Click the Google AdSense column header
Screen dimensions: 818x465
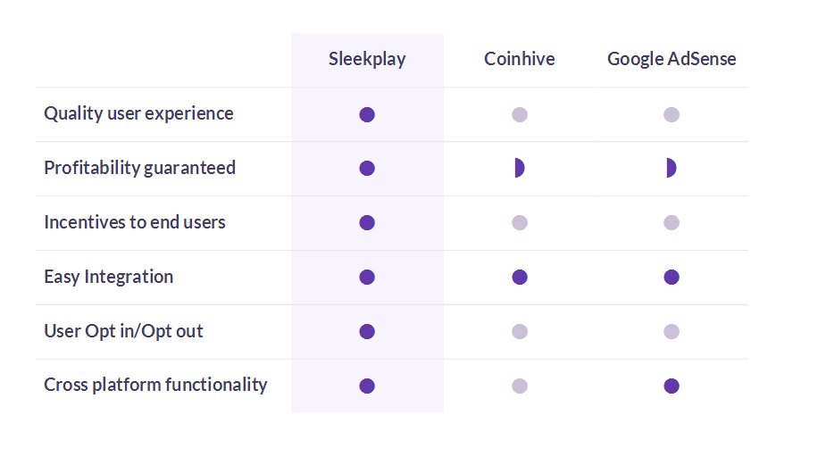click(x=672, y=60)
